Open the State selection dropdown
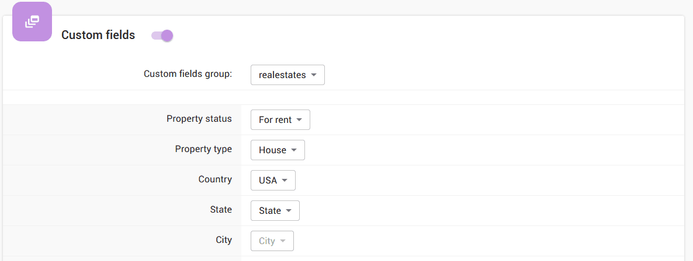This screenshot has height=261, width=693. pyautogui.click(x=275, y=211)
